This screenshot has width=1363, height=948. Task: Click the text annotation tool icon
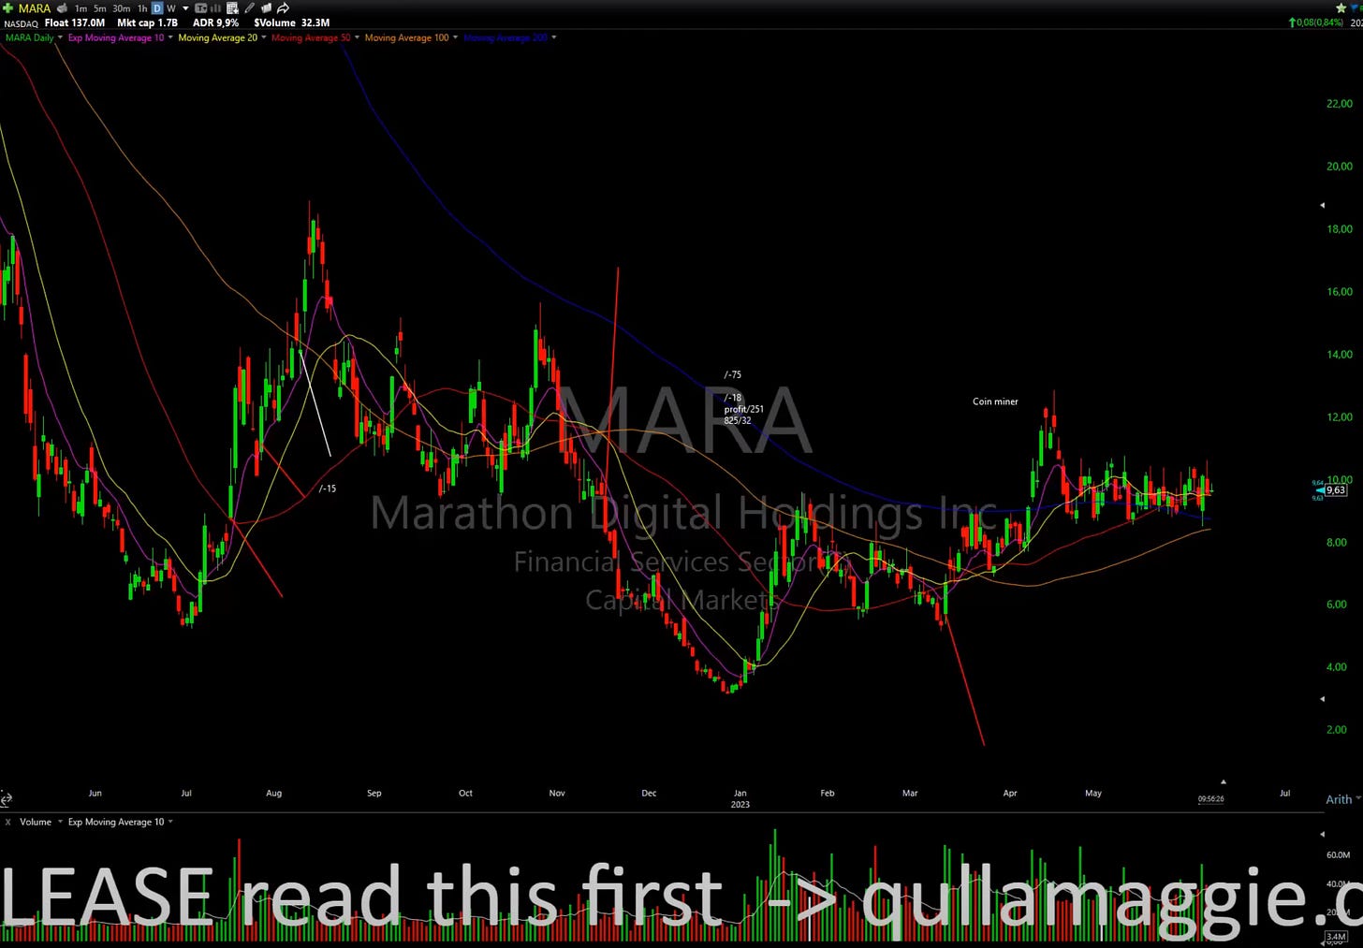200,8
